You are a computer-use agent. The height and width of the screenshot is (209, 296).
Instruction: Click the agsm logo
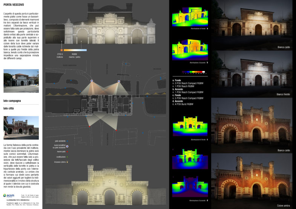point(9,195)
